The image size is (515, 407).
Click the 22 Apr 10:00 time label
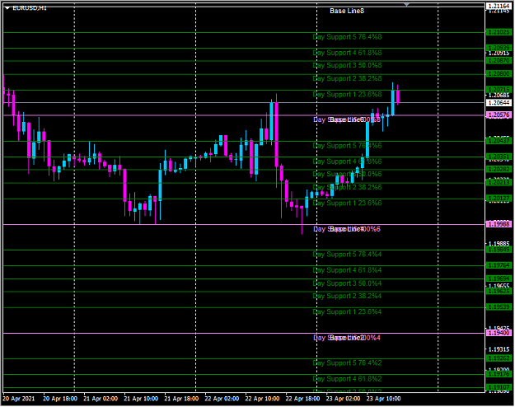(262, 399)
